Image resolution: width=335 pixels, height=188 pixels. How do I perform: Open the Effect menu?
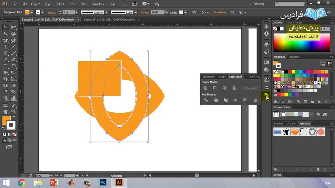pos(73,4)
